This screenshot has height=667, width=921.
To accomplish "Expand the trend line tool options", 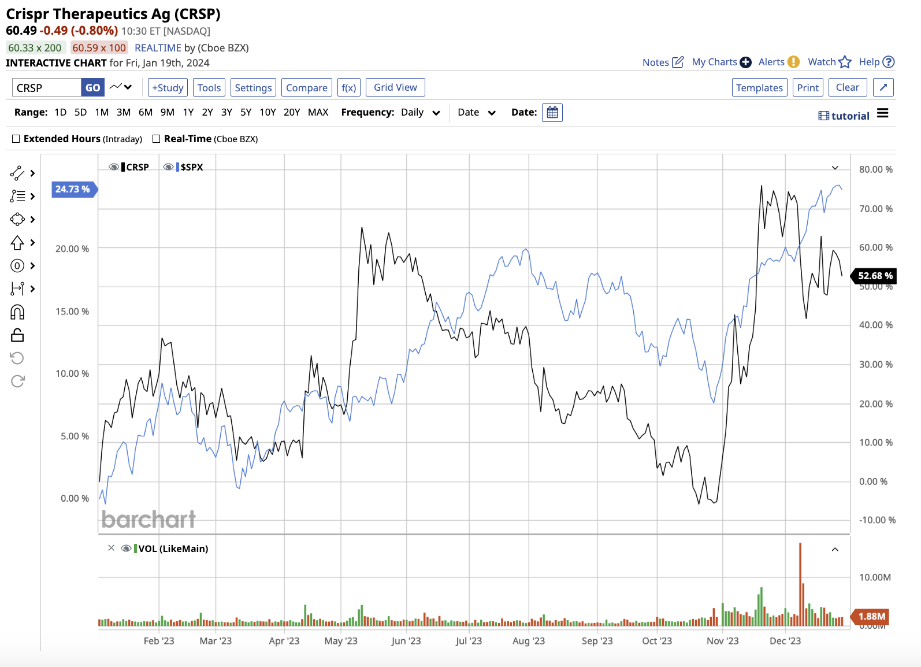I will tap(33, 173).
